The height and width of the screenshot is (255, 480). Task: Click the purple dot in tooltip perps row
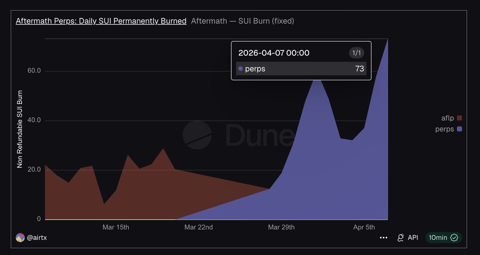[240, 69]
